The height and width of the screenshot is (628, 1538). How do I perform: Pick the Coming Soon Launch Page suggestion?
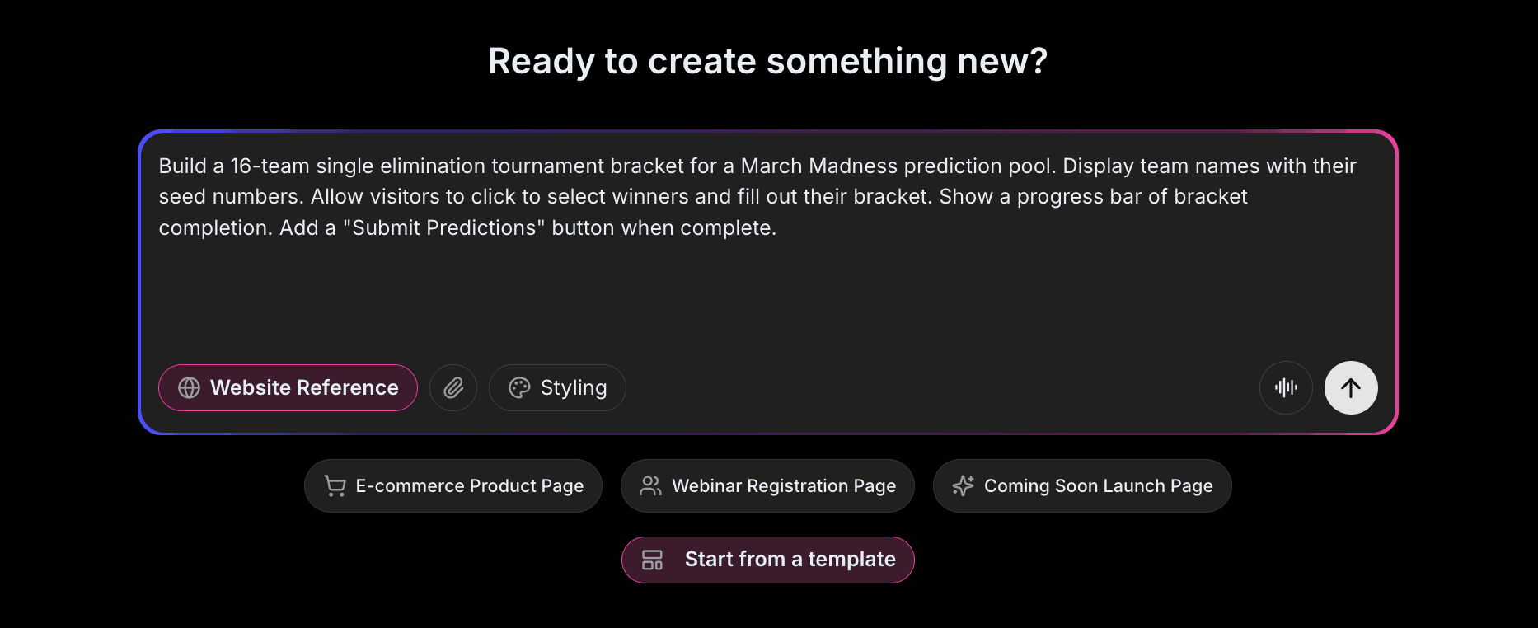click(x=1081, y=485)
